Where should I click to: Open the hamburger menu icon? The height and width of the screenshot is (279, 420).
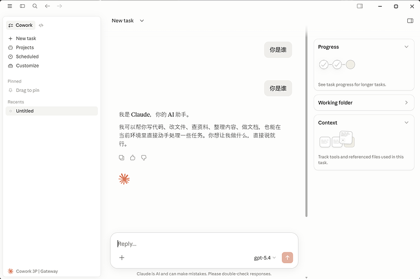coord(10,6)
